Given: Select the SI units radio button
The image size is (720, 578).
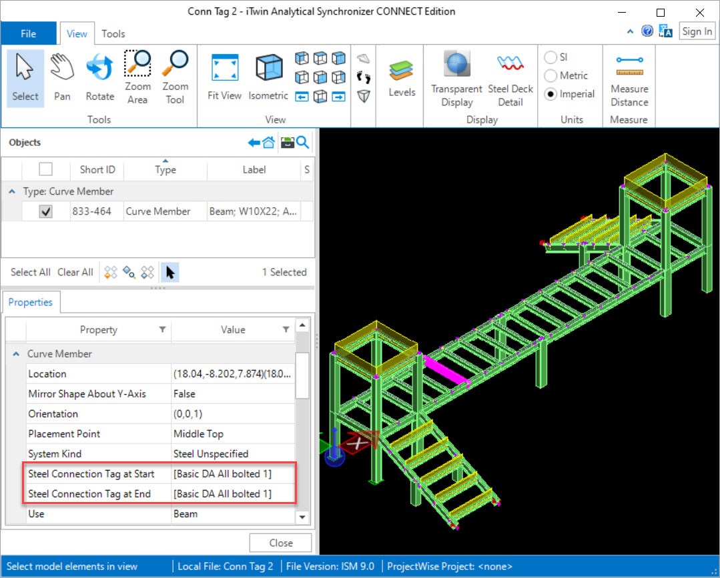Looking at the screenshot, I should (x=551, y=57).
